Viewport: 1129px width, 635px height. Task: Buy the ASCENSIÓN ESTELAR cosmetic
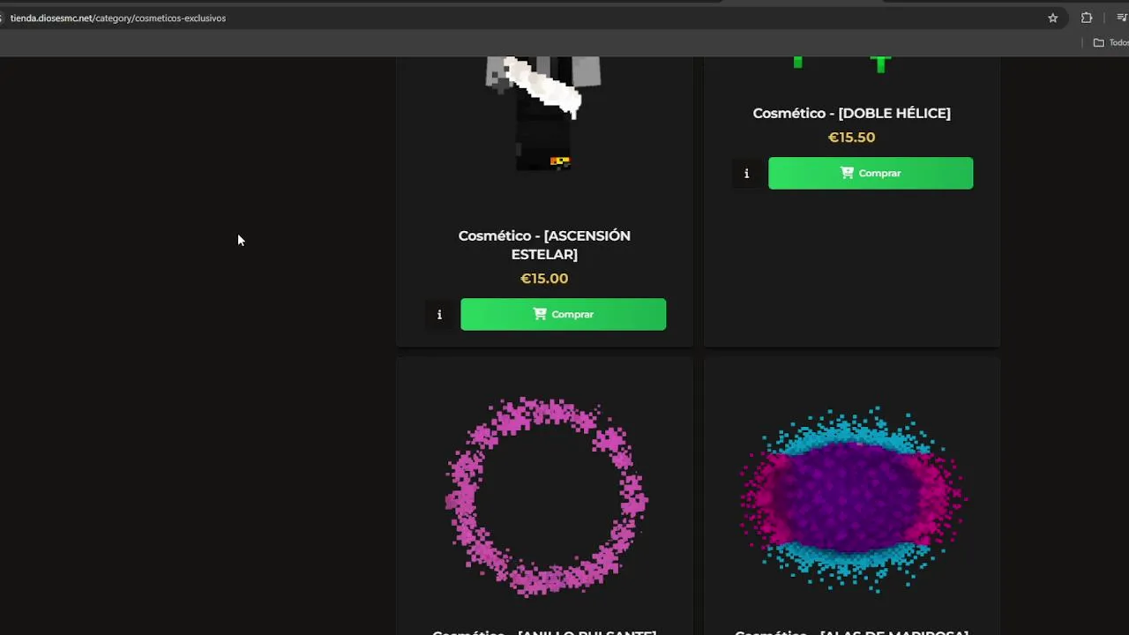coord(563,315)
